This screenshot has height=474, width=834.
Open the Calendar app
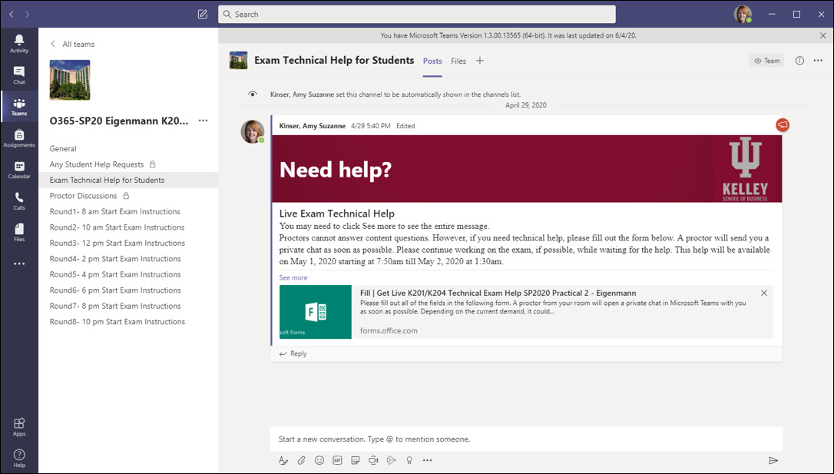point(19,169)
